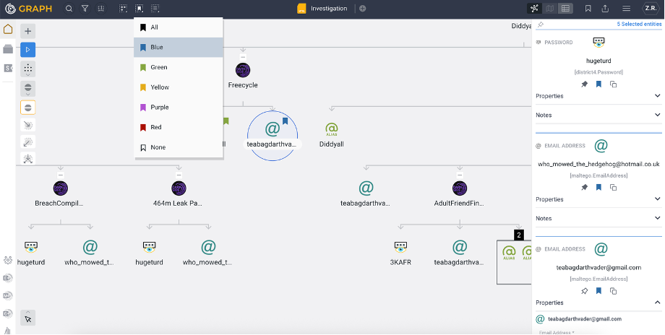Go to the home sidebar icon
The height and width of the screenshot is (335, 665).
coord(8,29)
